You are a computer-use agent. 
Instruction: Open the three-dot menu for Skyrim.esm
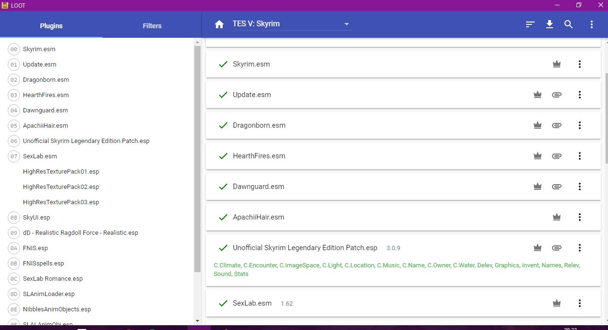tap(580, 64)
